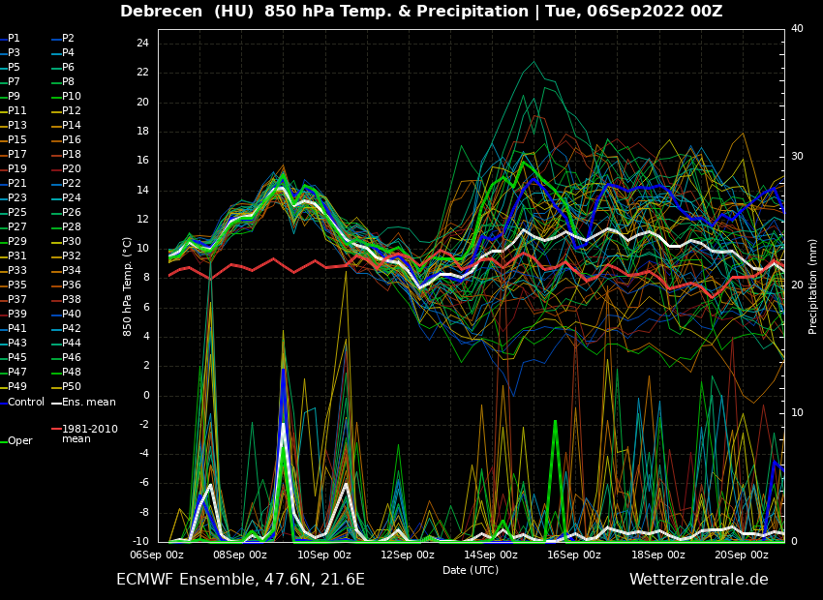Click the green line swatch beside Oper

point(3,441)
